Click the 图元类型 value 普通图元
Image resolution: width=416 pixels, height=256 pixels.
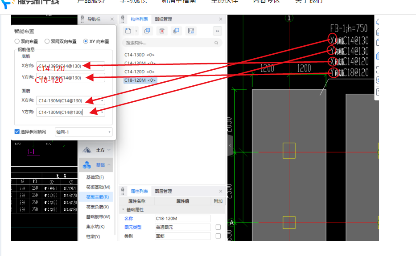click(183, 227)
